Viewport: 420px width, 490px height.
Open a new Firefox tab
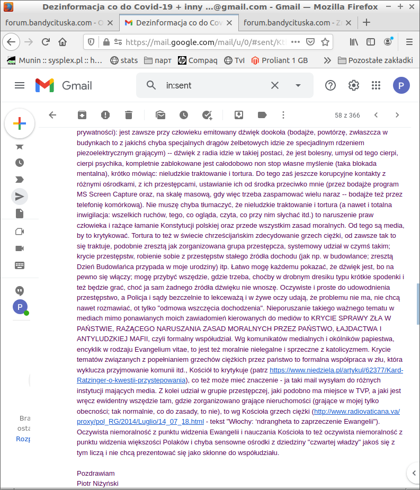point(367,22)
